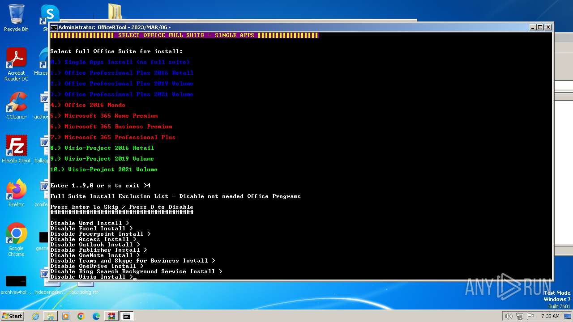This screenshot has height=322, width=573.
Task: Click the 'SELECT OFFICE FULL SUITE' header banner
Action: (184, 35)
